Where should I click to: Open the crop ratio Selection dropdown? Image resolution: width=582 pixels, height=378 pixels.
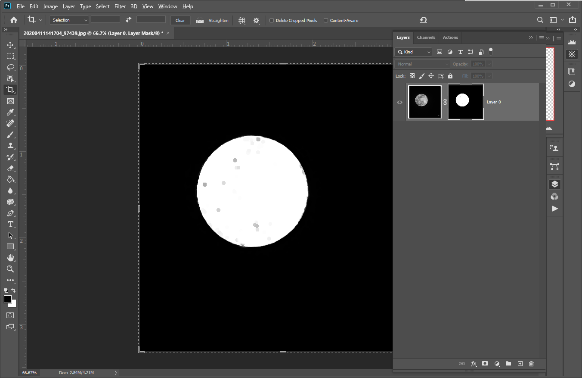pyautogui.click(x=69, y=20)
